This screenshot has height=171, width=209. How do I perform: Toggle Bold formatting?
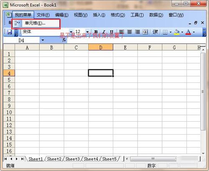coord(96,32)
